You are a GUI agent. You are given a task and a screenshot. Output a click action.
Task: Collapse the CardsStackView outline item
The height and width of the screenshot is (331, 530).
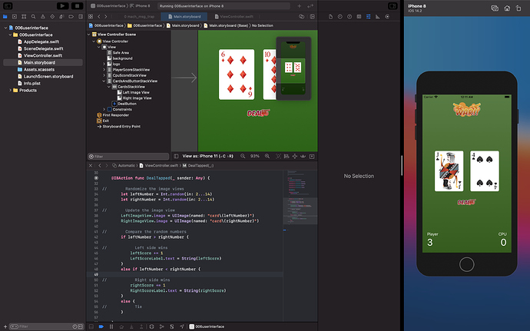109,87
